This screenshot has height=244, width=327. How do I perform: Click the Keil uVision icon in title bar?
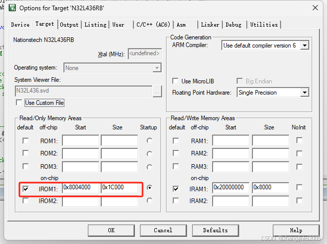[x=12, y=8]
